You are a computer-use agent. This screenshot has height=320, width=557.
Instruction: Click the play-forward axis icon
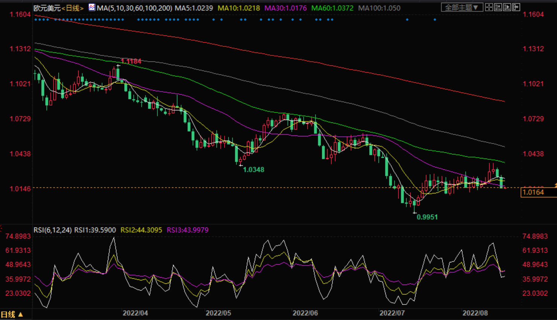tap(507, 7)
